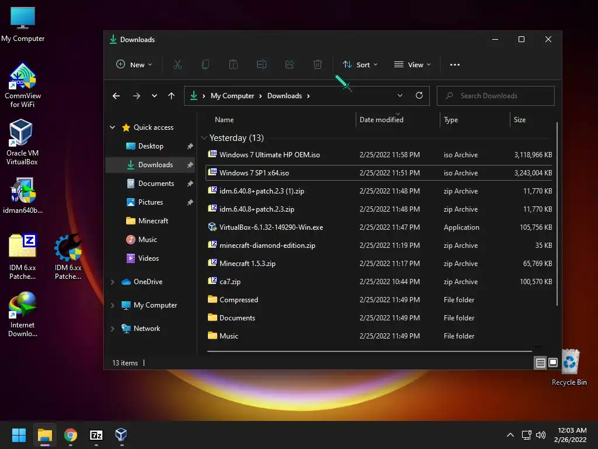Open Videos in navigation pane
This screenshot has width=598, height=449.
pos(150,258)
